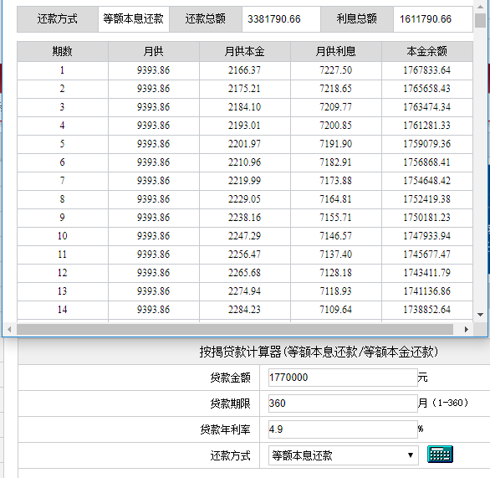Click the period number 14
The image size is (490, 478).
pos(62,310)
